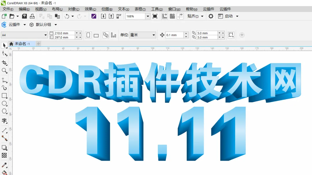
Task: Open the 文件 menu
Action: pyautogui.click(x=8, y=9)
